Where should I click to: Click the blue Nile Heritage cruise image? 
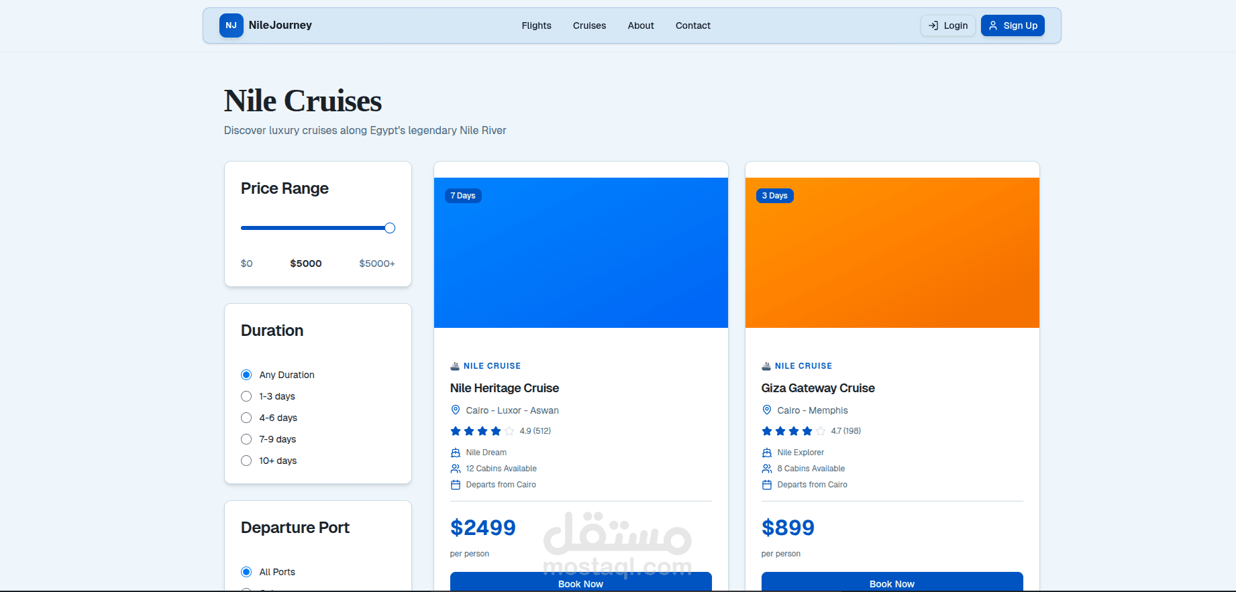tap(581, 253)
